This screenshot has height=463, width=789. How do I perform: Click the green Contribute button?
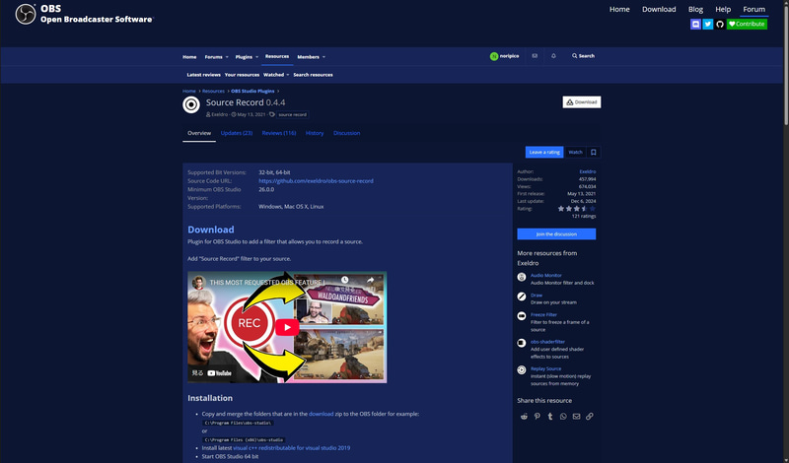[747, 24]
